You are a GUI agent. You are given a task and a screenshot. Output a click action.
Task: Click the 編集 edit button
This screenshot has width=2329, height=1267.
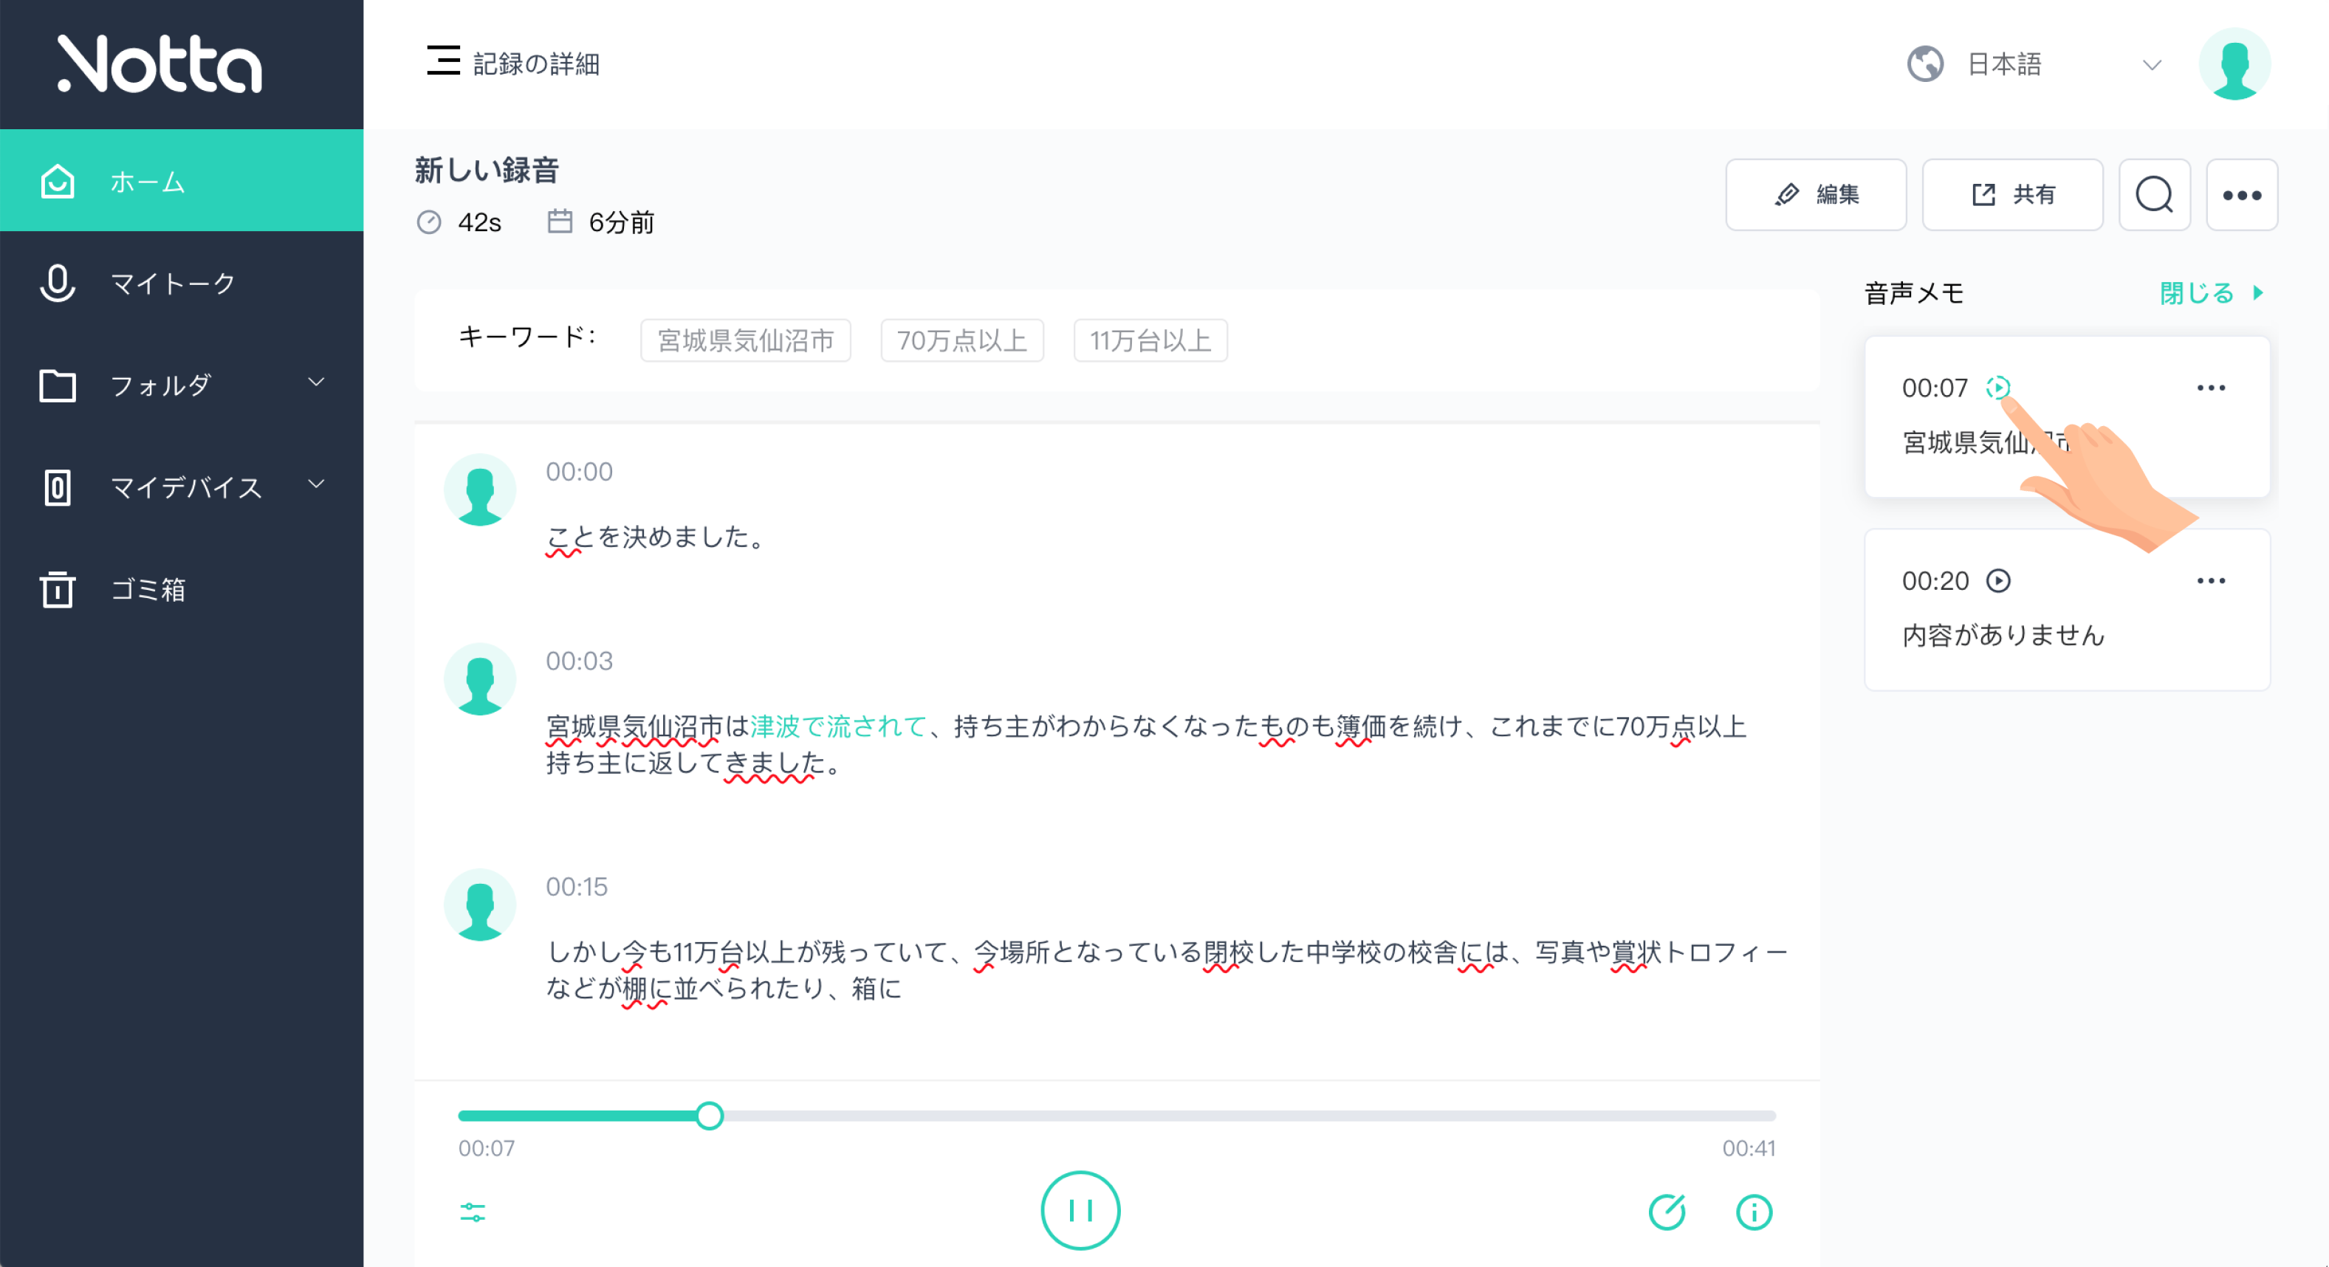[x=1816, y=194]
